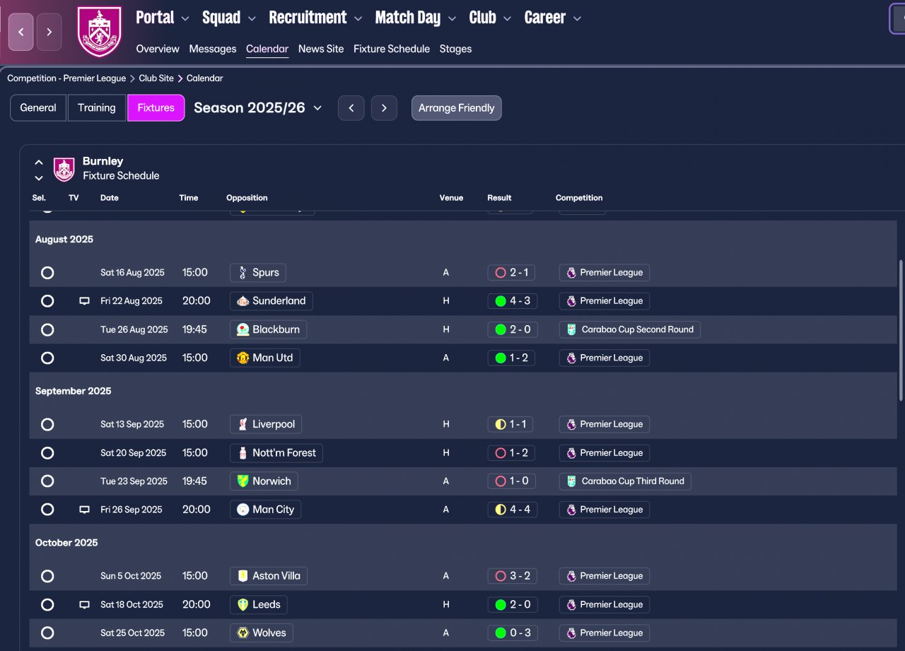Viewport: 905px width, 651px height.
Task: Click the Liverpool club badge icon
Action: tap(243, 425)
